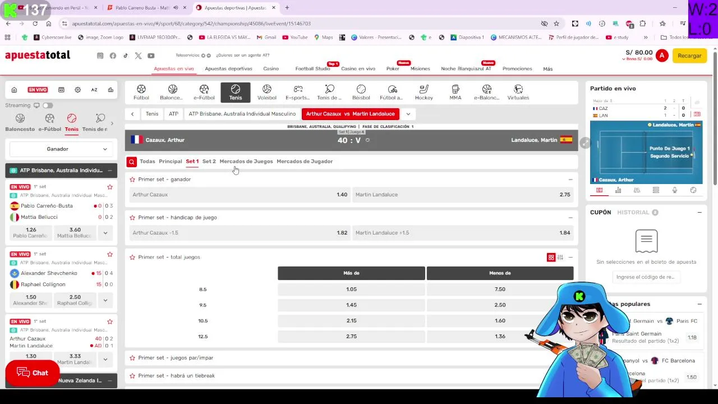Viewport: 718px width, 404px height.
Task: Open the Principal markets tab
Action: tap(171, 162)
